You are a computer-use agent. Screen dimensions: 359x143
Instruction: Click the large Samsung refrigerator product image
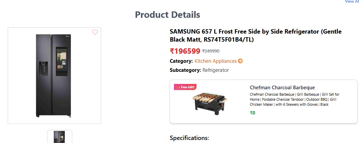coord(54,76)
